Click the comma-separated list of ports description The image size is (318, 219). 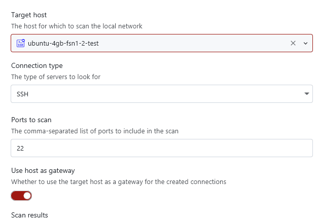pos(94,131)
